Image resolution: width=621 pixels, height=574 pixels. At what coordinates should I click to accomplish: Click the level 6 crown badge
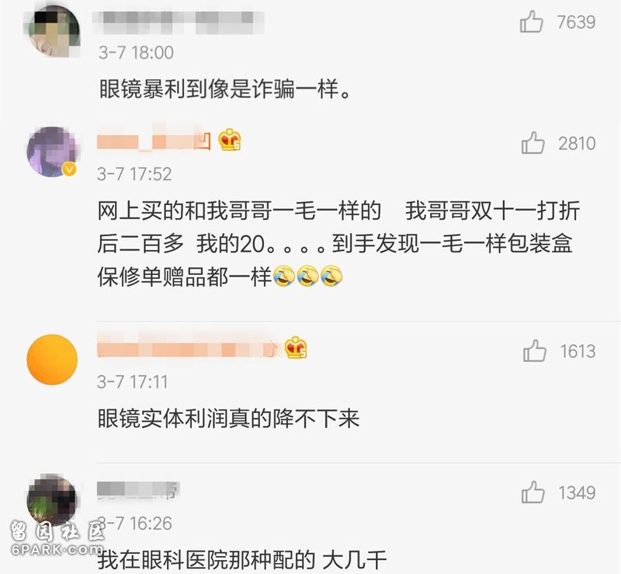(230, 140)
